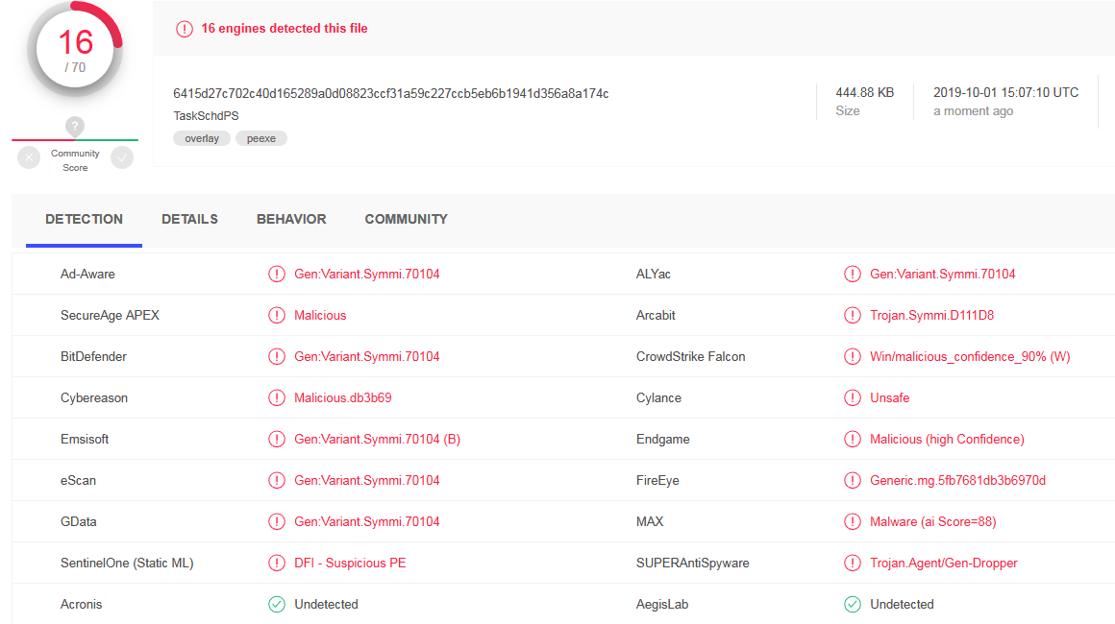Screen dimensions: 1115x624
Task: Click the Acronis 'Undetected' result
Action: click(327, 604)
